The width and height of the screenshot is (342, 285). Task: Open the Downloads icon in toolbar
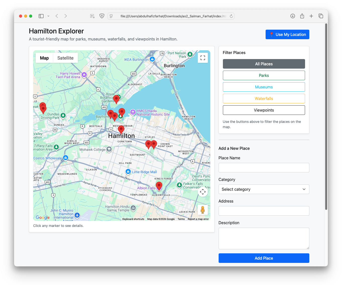[292, 16]
